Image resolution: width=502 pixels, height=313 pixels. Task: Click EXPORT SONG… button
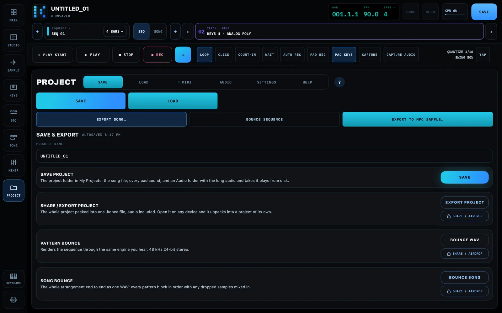(111, 119)
